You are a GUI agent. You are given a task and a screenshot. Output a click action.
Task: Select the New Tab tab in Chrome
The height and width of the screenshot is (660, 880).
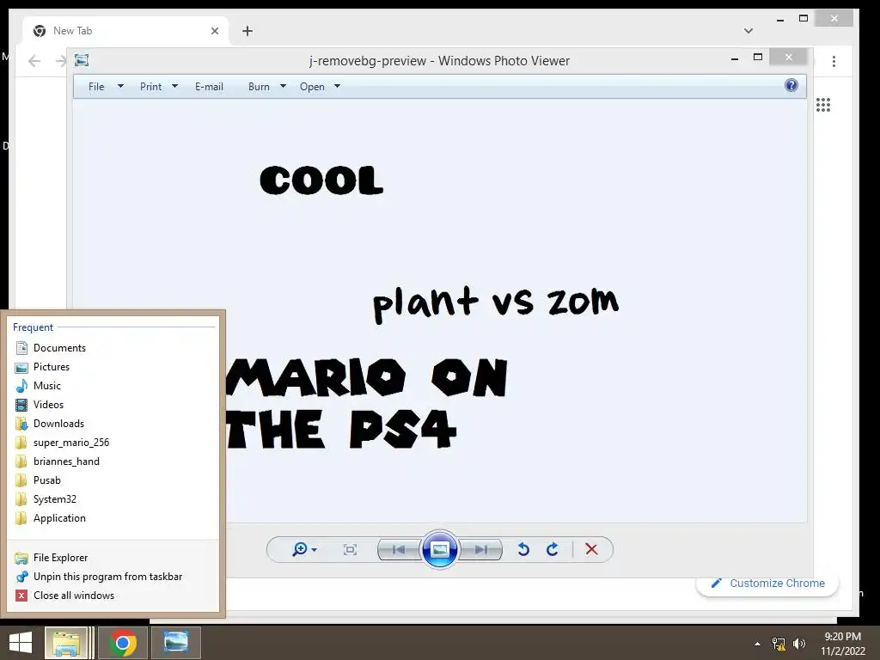[125, 31]
